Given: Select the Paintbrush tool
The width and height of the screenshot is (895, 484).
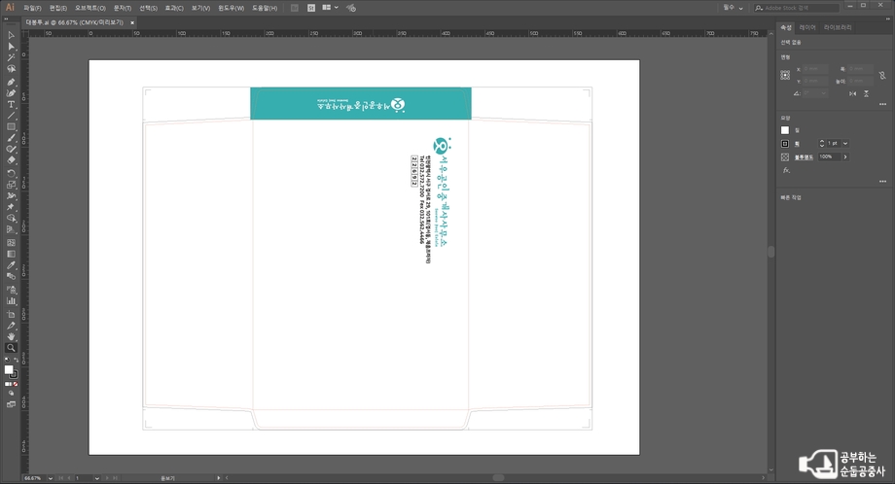Looking at the screenshot, I should click(11, 138).
